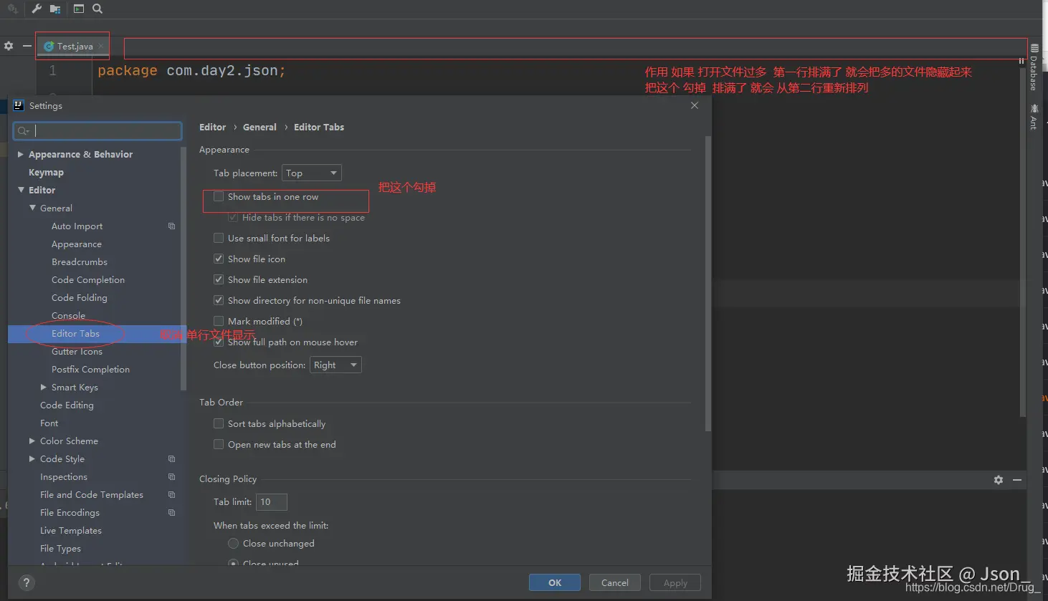This screenshot has height=601, width=1048.
Task: Open Code Completion settings page
Action: coord(88,280)
